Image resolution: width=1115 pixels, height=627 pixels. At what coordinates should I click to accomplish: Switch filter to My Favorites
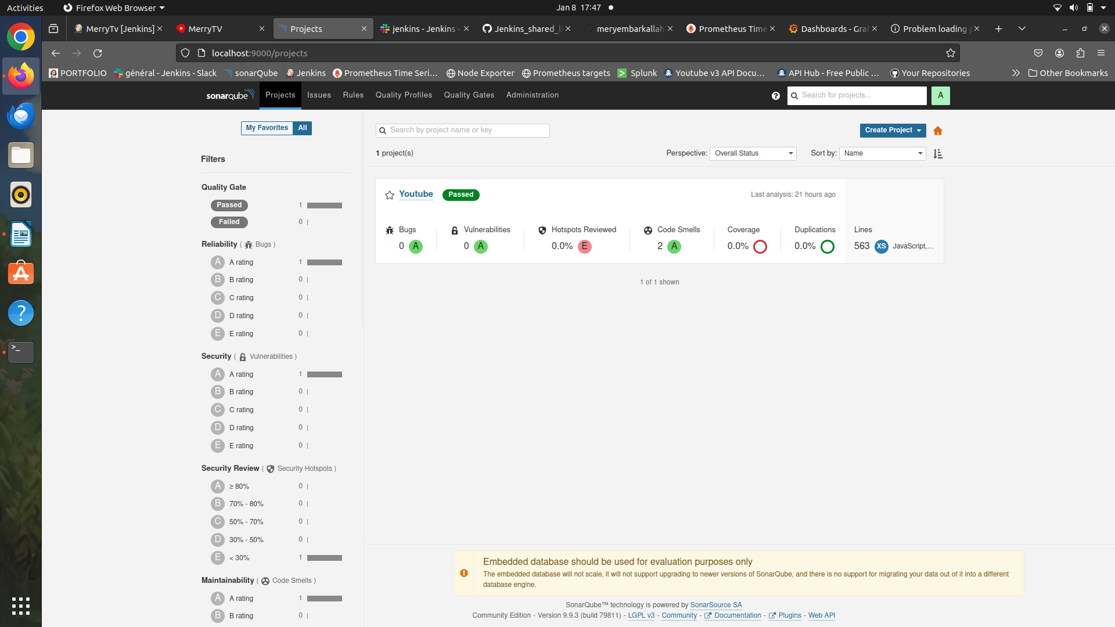tap(267, 128)
